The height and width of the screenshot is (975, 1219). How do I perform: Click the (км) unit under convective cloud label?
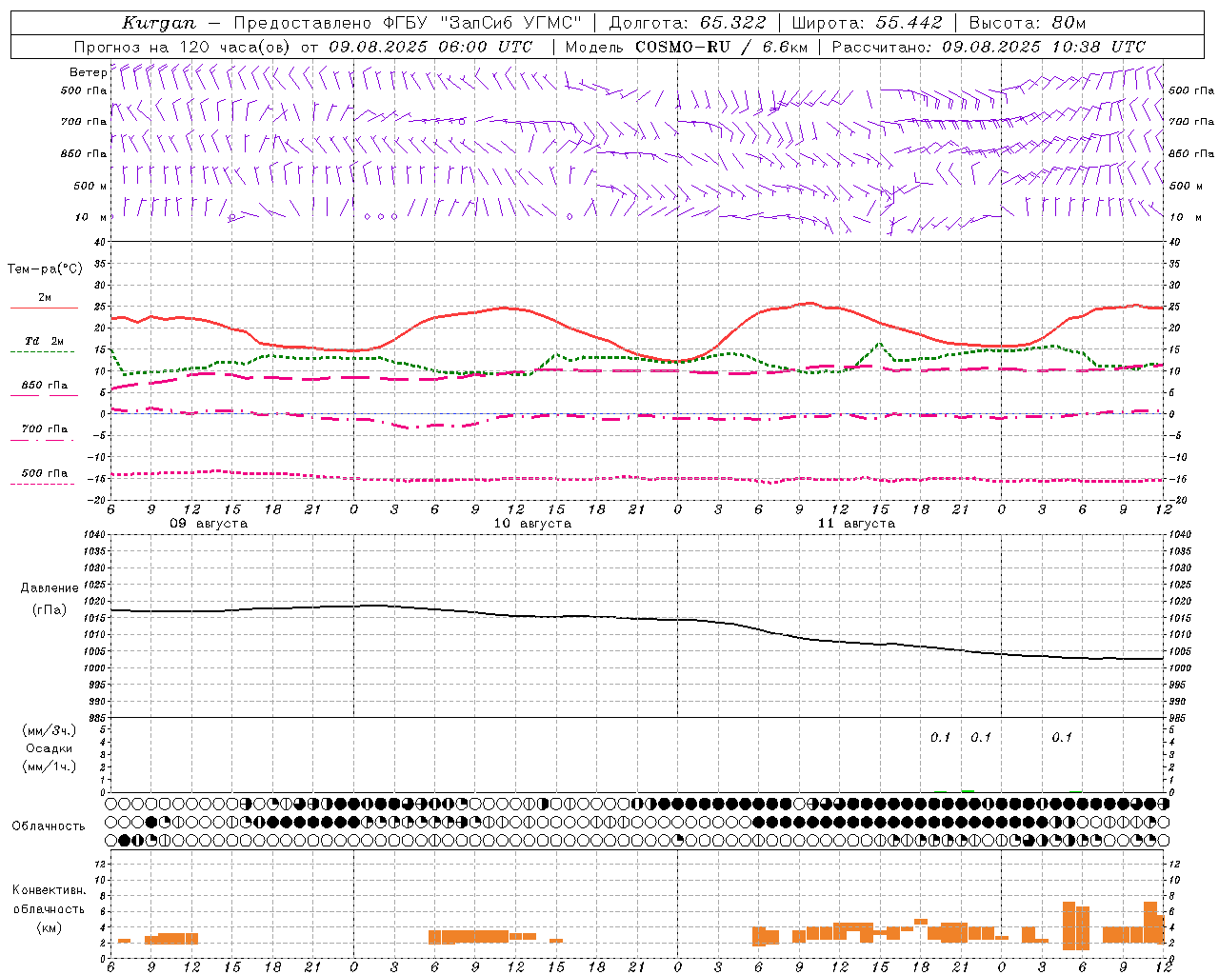[49, 927]
